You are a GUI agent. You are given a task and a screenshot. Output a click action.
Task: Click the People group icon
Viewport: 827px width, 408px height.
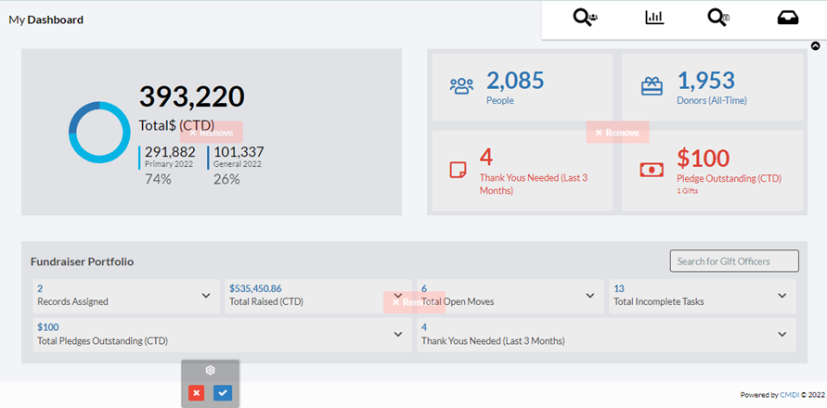461,86
